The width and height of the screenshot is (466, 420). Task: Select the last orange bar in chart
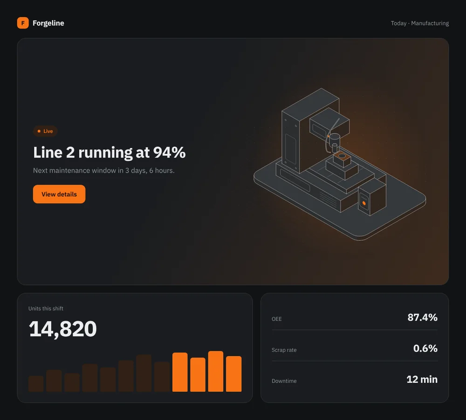pyautogui.click(x=233, y=374)
